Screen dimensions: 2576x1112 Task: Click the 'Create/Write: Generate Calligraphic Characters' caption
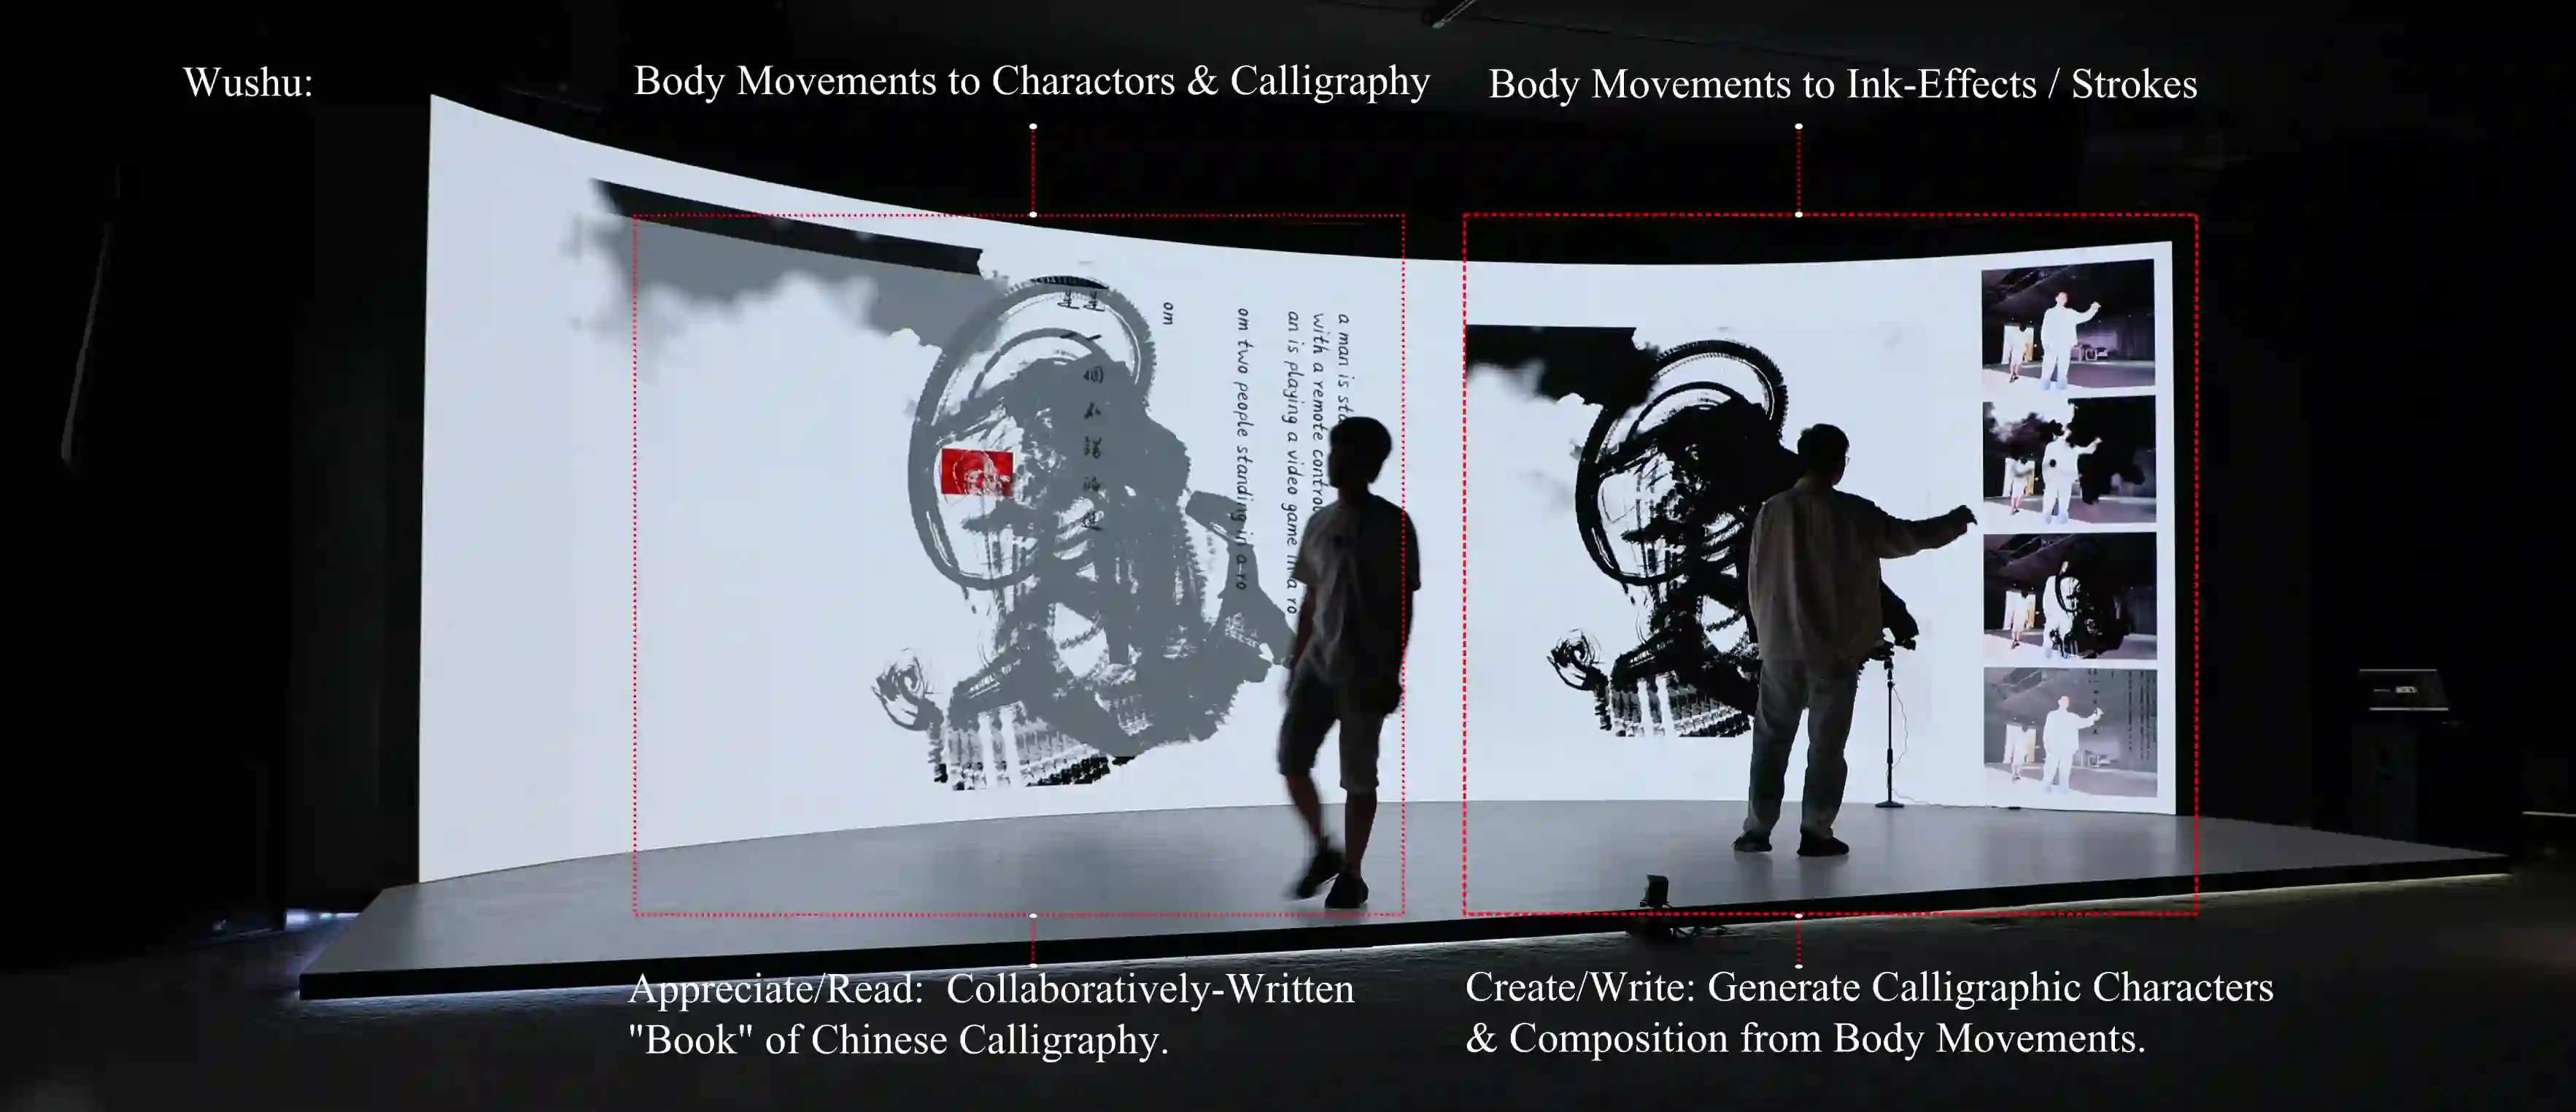click(1868, 987)
